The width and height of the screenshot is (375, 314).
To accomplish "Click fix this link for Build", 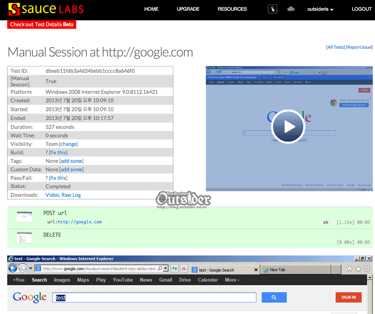I will click(58, 153).
